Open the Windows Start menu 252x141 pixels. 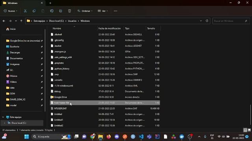tap(26, 137)
